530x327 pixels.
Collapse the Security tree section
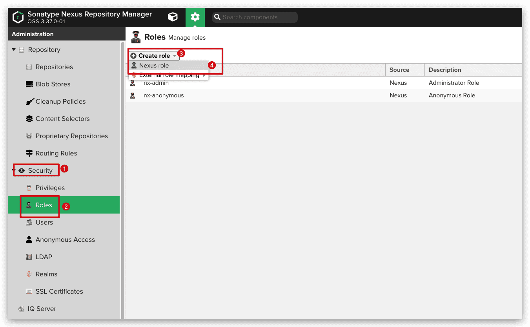click(14, 171)
